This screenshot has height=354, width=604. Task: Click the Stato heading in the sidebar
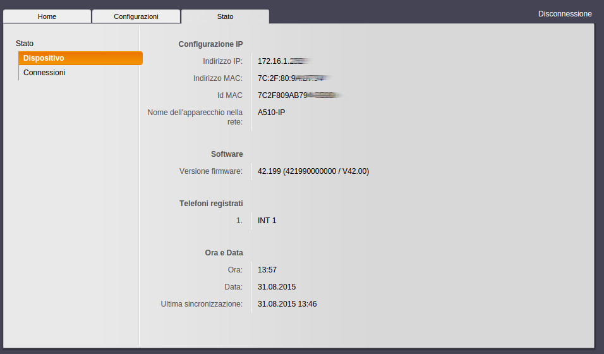click(25, 44)
